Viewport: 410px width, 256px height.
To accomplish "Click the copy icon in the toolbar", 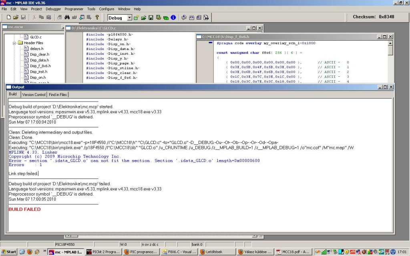I will pyautogui.click(x=41, y=18).
